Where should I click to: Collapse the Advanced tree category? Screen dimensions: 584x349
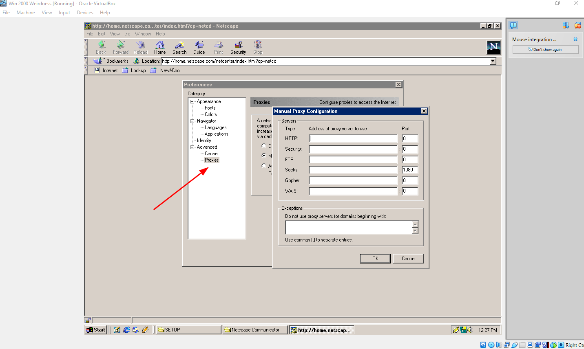click(192, 147)
